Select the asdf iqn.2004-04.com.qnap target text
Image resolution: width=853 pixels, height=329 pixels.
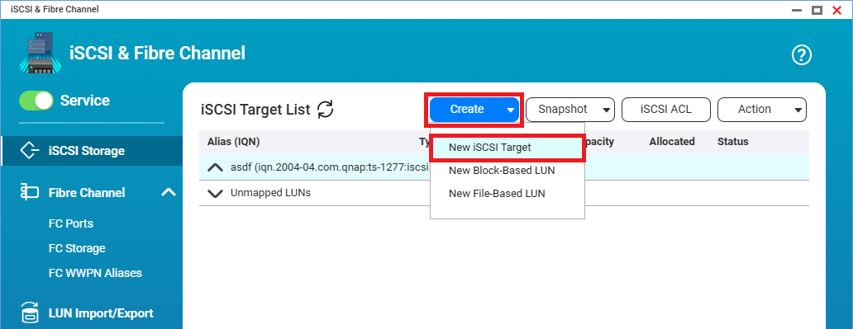330,167
